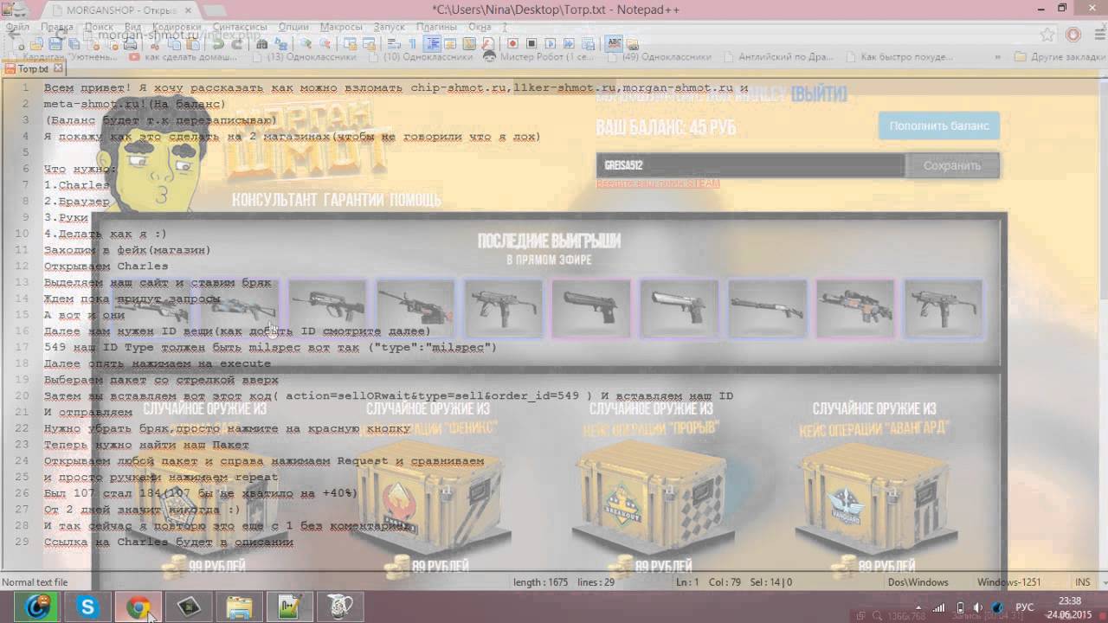Close the Torp.txt tab with its X

coord(56,68)
